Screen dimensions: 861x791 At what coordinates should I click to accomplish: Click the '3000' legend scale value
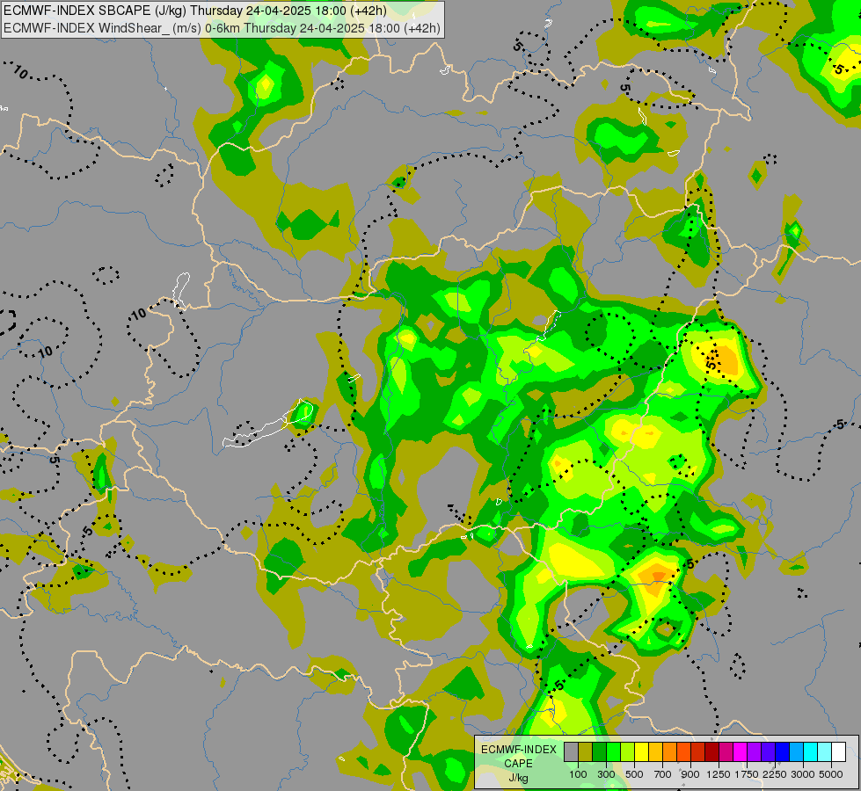pyautogui.click(x=803, y=774)
